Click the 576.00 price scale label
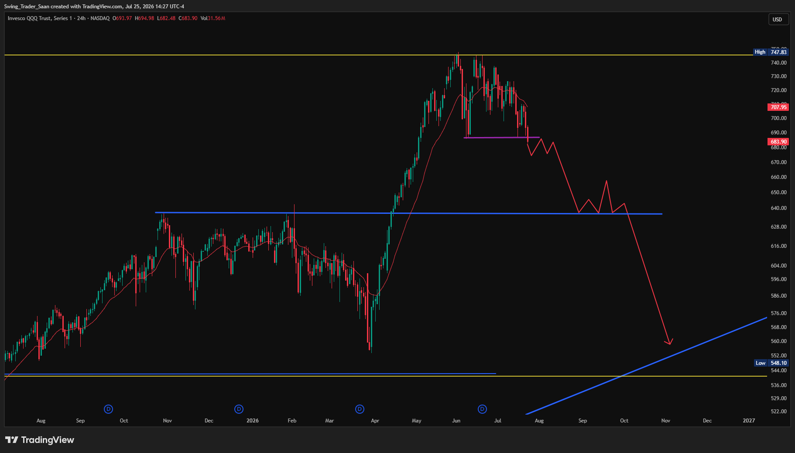 coord(778,313)
